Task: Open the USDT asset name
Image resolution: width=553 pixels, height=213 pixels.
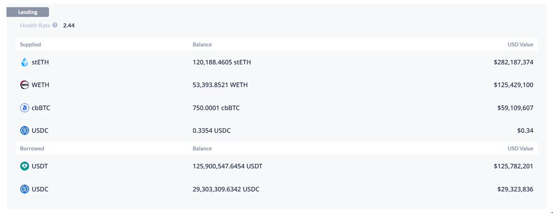Action: click(40, 166)
